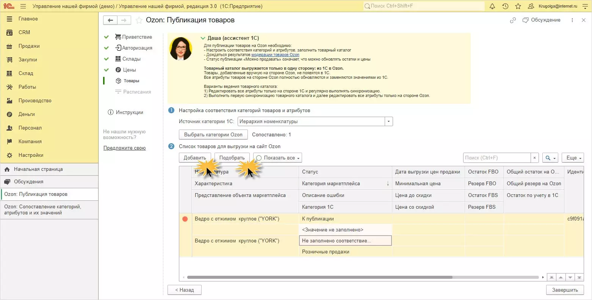Move row down arrow button
This screenshot has width=592, height=300.
coord(570,277)
